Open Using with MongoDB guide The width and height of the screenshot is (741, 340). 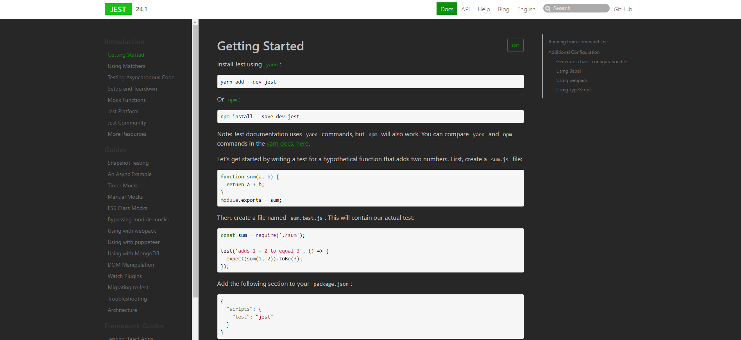(x=134, y=253)
